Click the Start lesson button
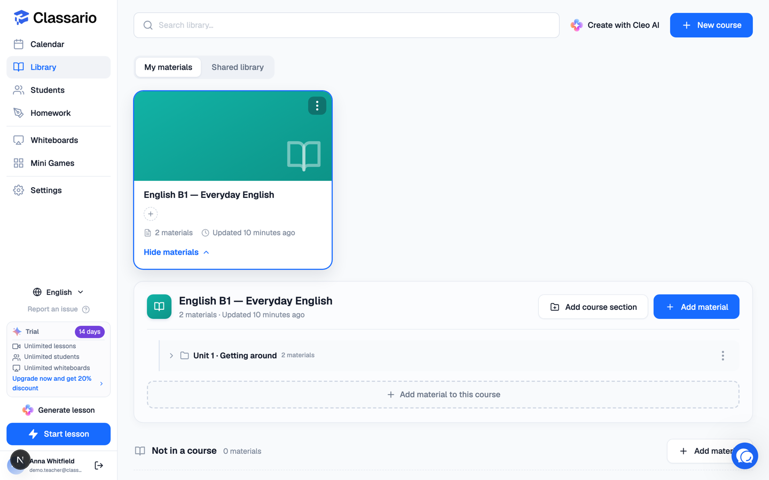The height and width of the screenshot is (480, 769). [x=58, y=434]
